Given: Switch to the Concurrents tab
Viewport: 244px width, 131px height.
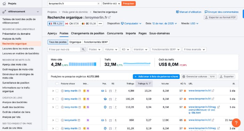Looking at the screenshot, I should [115, 33].
